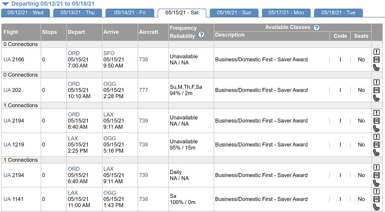Switch to the 05/12/21 - Wed tab
The image size is (385, 212).
coord(25,13)
